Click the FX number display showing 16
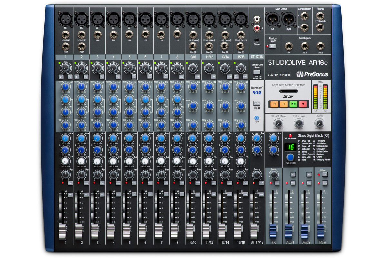 click(291, 147)
